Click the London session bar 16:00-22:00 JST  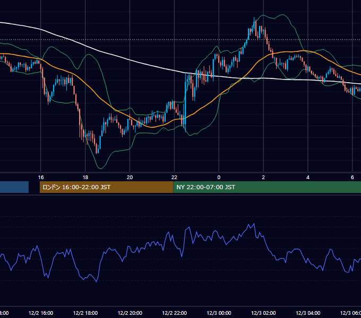[x=106, y=187]
